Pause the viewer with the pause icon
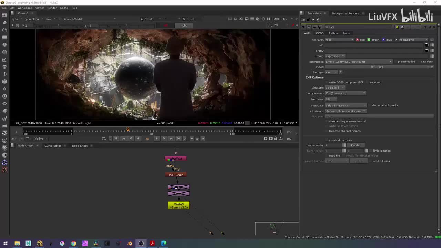The image size is (441, 248). [x=269, y=19]
